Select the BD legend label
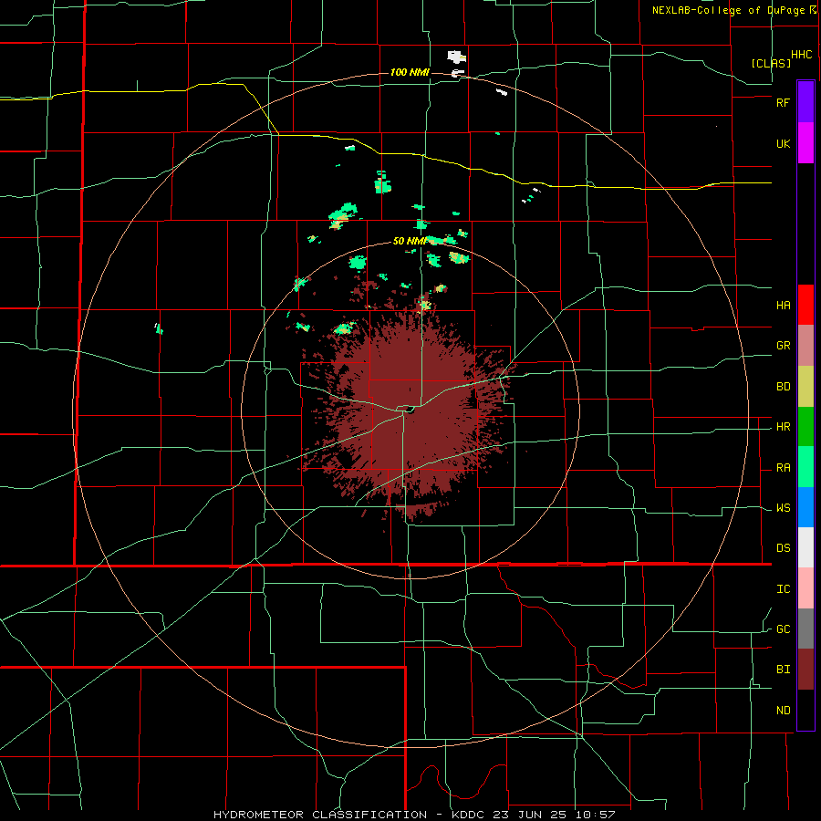821x821 pixels. point(783,387)
